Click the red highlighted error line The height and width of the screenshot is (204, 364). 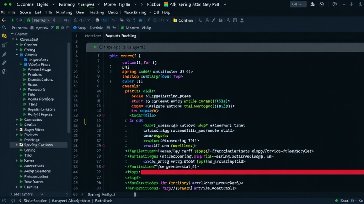[x=252, y=172]
